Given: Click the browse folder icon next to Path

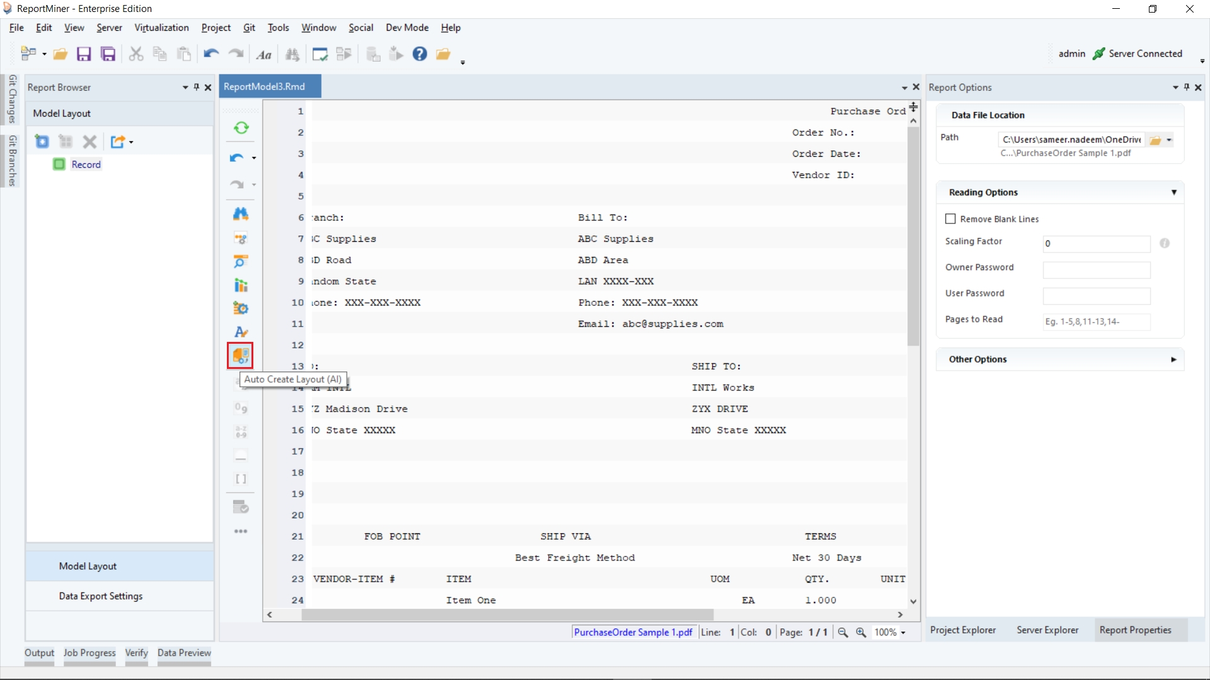Looking at the screenshot, I should pyautogui.click(x=1155, y=140).
